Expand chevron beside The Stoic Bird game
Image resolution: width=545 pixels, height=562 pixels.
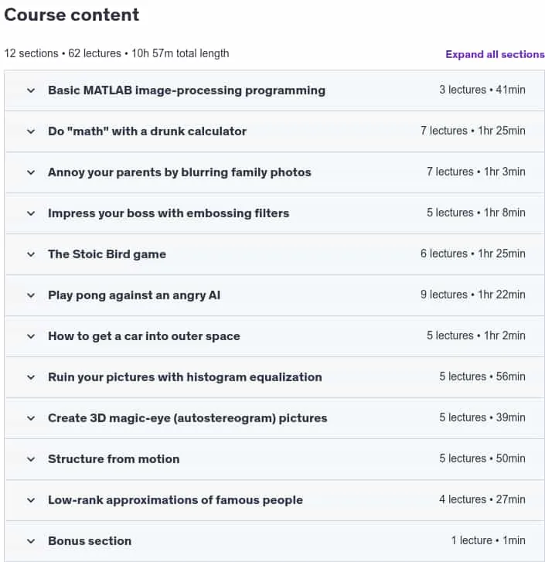31,254
